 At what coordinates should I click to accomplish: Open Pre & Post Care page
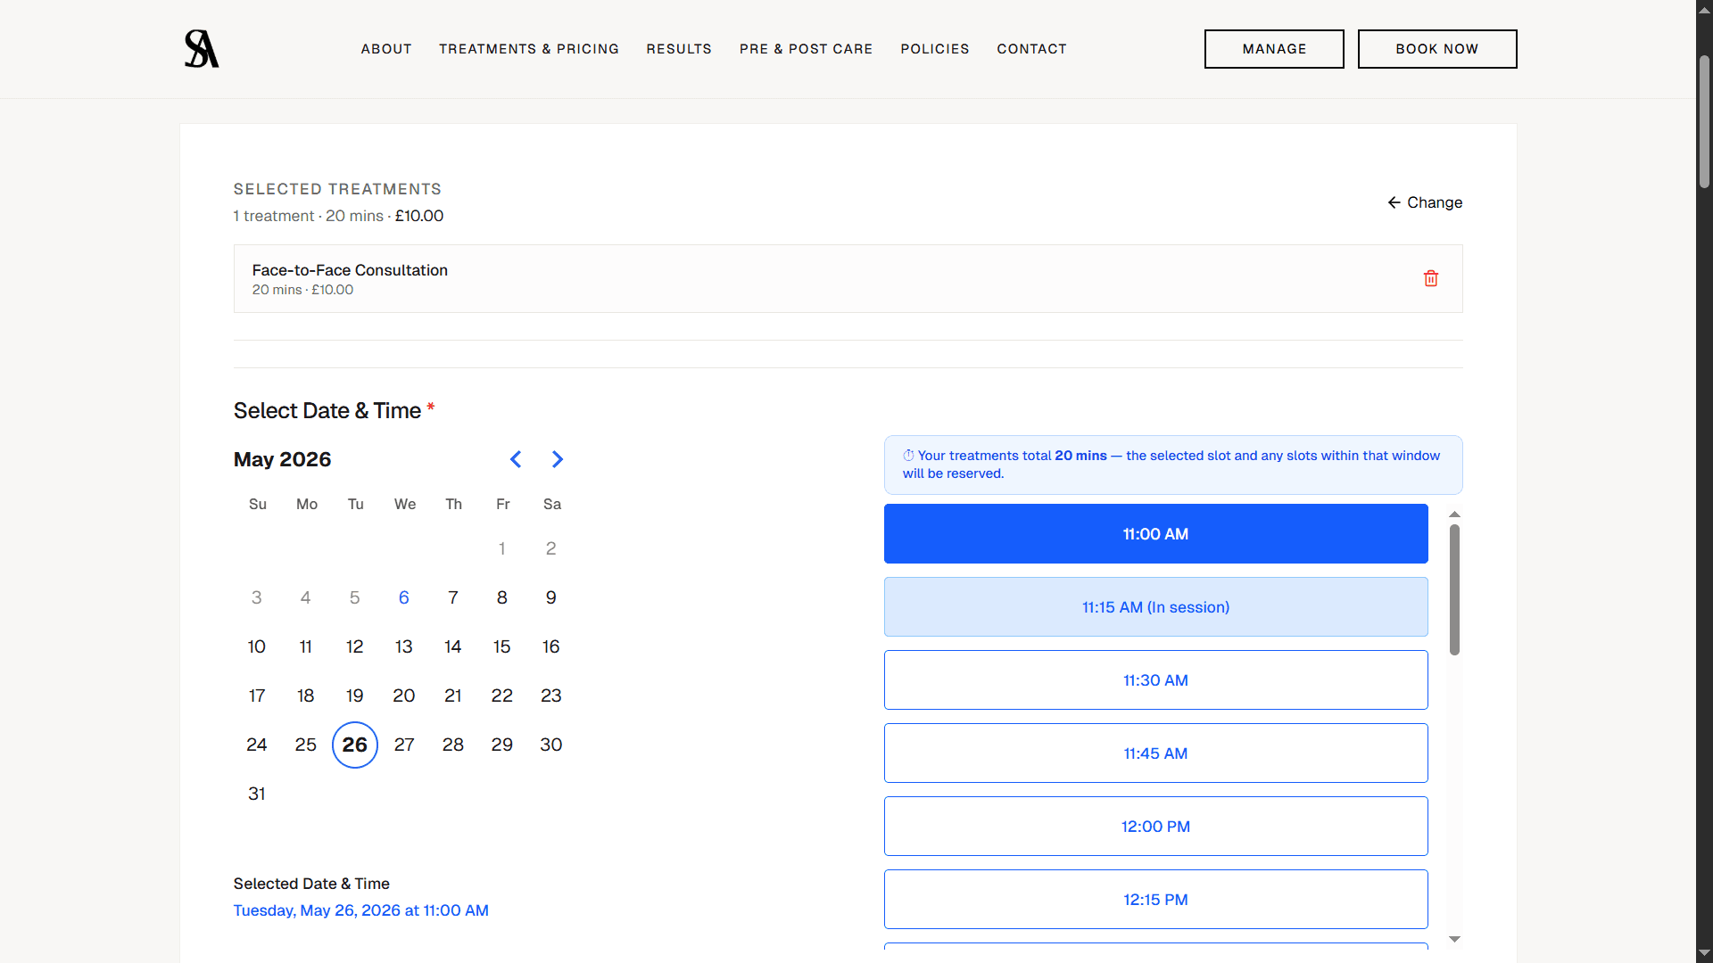807,49
